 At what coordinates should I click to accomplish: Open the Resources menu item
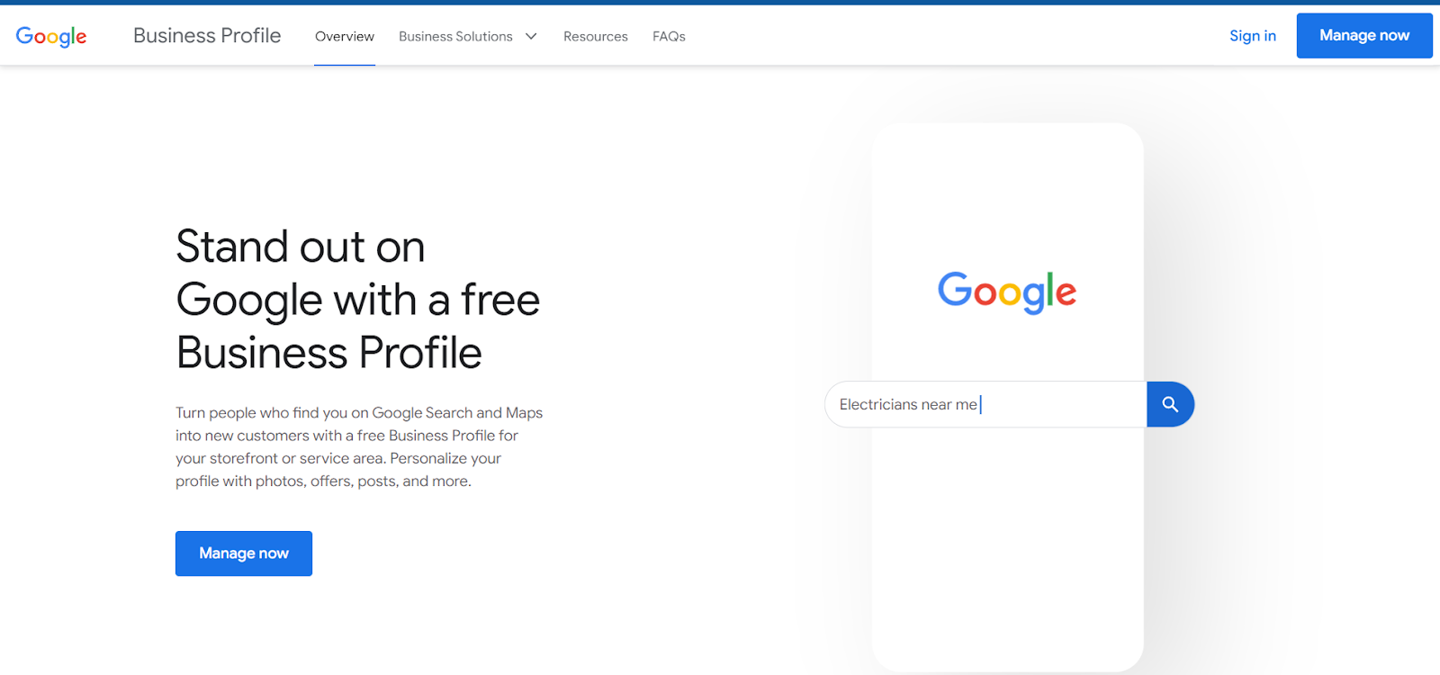[596, 36]
